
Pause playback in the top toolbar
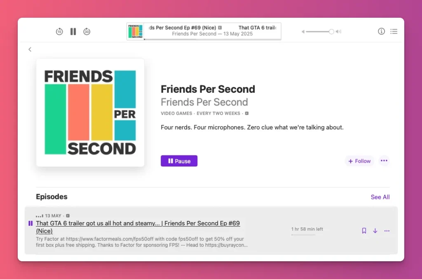point(73,32)
